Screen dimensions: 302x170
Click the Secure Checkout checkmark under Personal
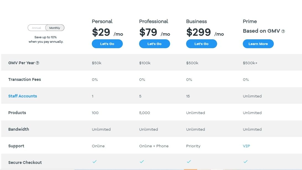[x=95, y=161]
